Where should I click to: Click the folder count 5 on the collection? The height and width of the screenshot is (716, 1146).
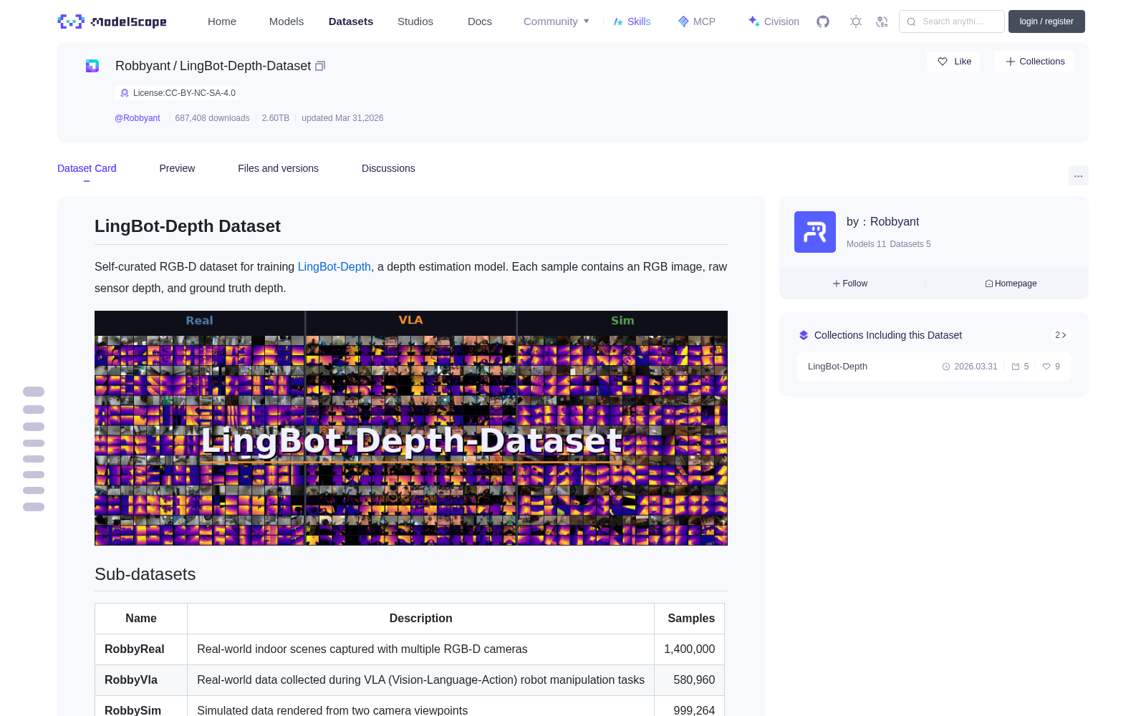pos(1020,367)
